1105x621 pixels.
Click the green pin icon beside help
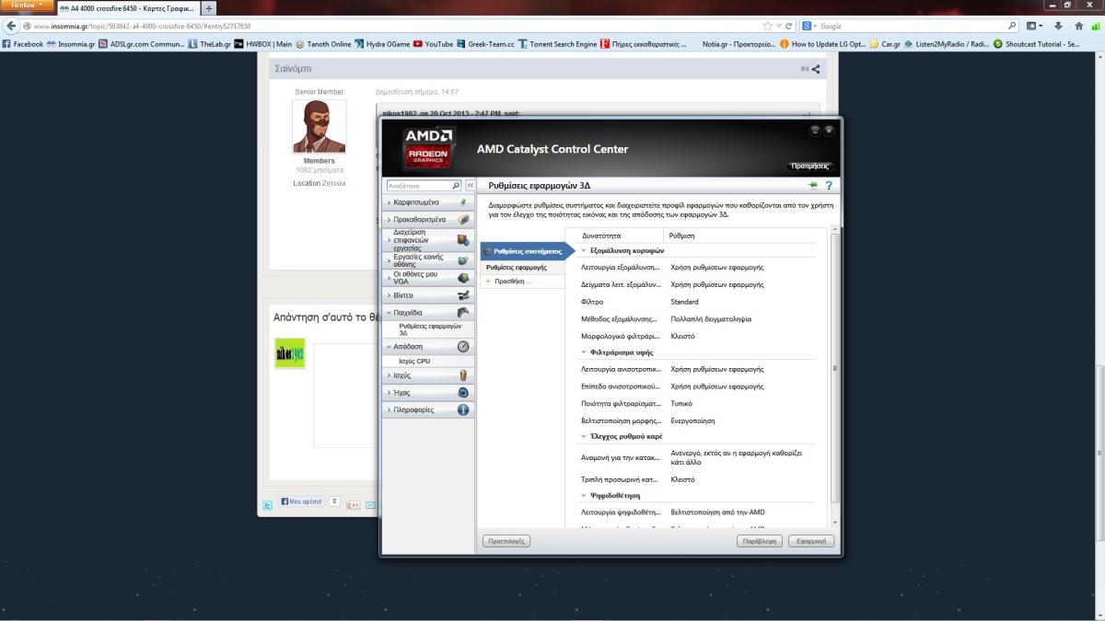tap(813, 185)
